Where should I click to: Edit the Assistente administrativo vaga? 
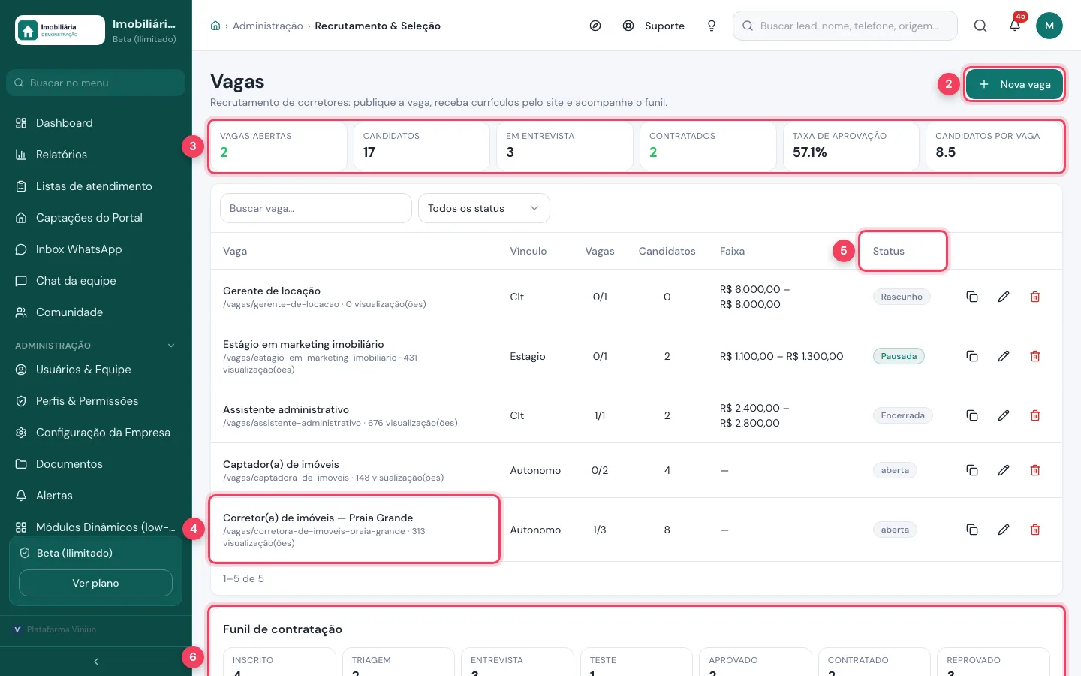pos(1004,415)
